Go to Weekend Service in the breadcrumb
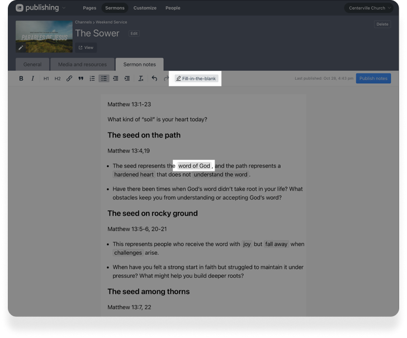 point(111,22)
